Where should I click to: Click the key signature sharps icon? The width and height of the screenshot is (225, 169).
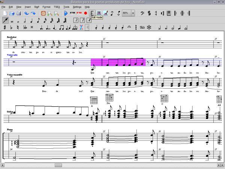149,14
